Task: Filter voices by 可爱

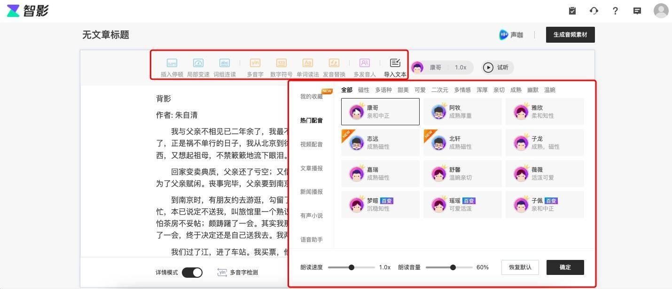Action: pos(420,90)
